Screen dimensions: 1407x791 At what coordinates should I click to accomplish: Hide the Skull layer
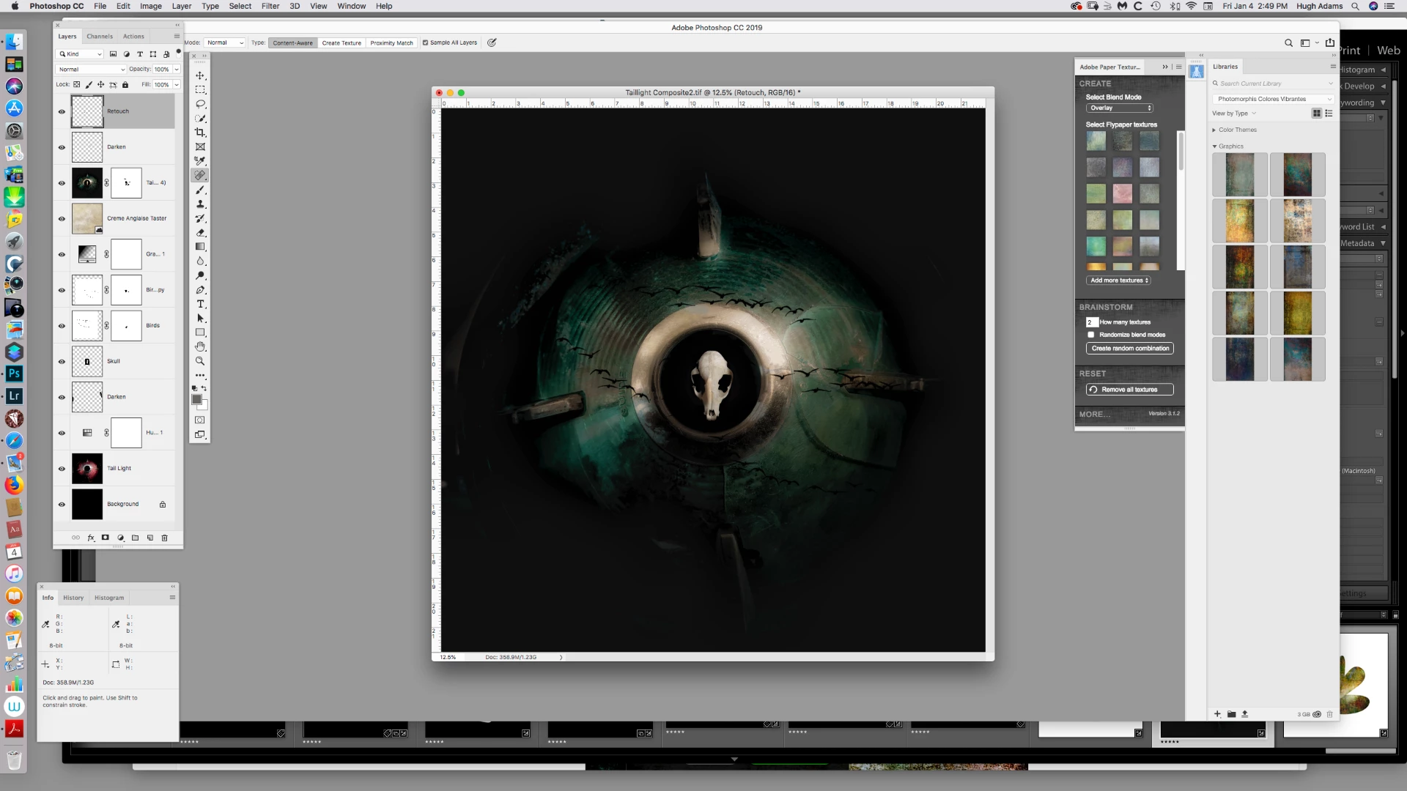click(62, 362)
